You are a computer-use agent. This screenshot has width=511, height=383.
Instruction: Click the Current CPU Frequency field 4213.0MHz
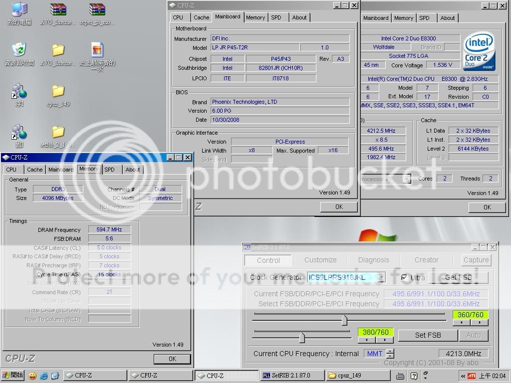pos(464,354)
